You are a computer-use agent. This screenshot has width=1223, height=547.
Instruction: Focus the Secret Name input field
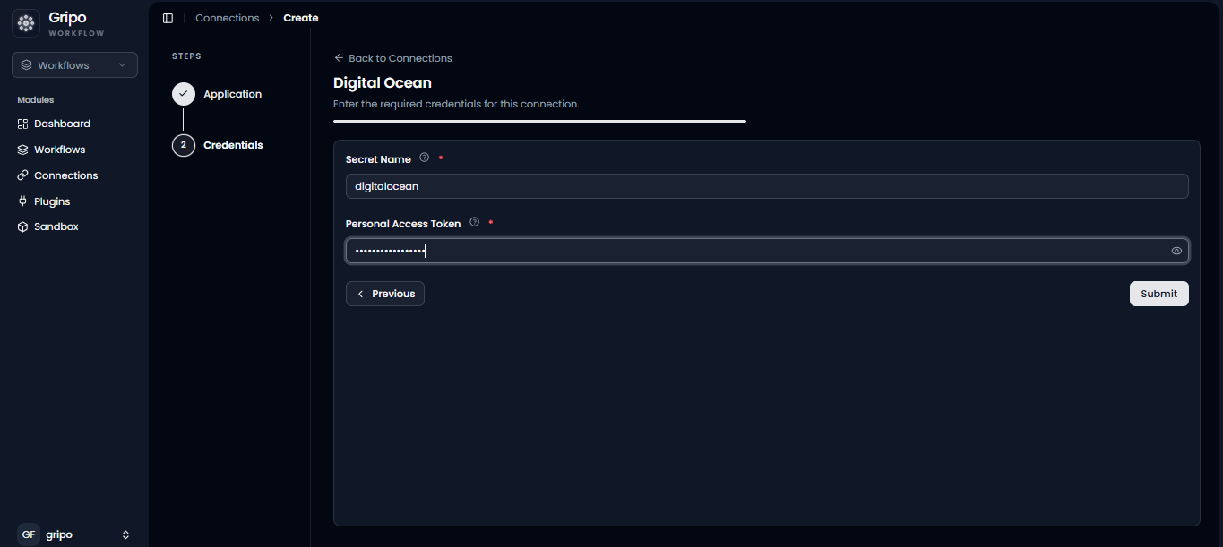pos(767,186)
